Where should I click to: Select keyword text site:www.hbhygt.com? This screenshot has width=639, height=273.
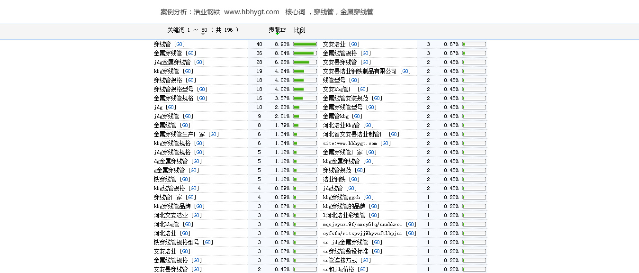click(x=350, y=143)
